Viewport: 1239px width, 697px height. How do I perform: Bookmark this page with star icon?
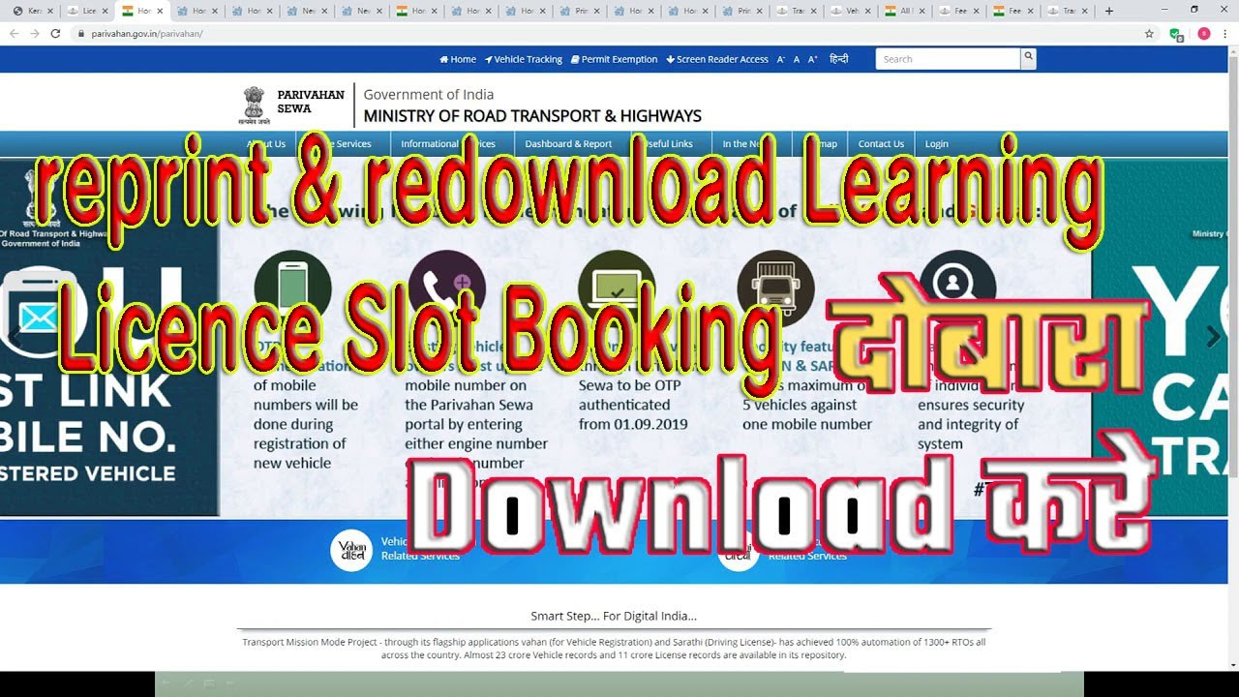tap(1149, 33)
